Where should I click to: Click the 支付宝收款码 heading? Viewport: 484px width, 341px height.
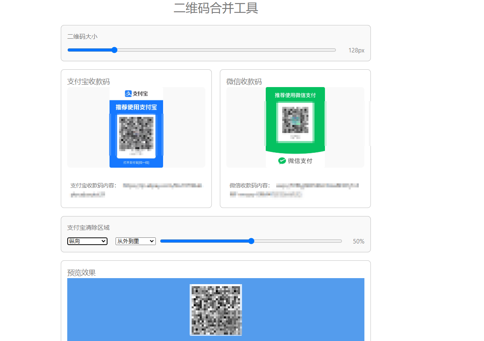[88, 81]
